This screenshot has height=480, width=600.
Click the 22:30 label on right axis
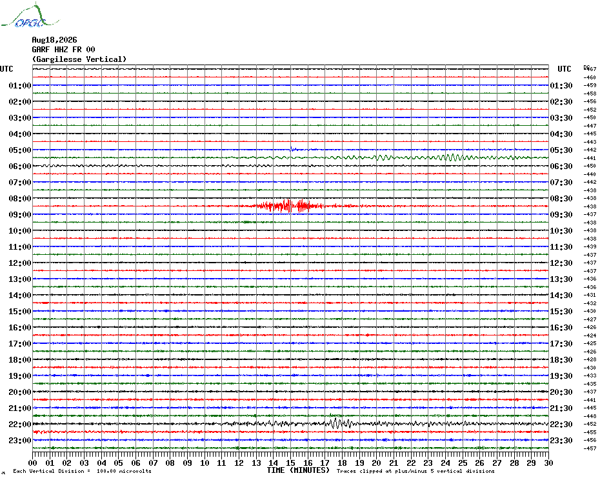tap(561, 424)
